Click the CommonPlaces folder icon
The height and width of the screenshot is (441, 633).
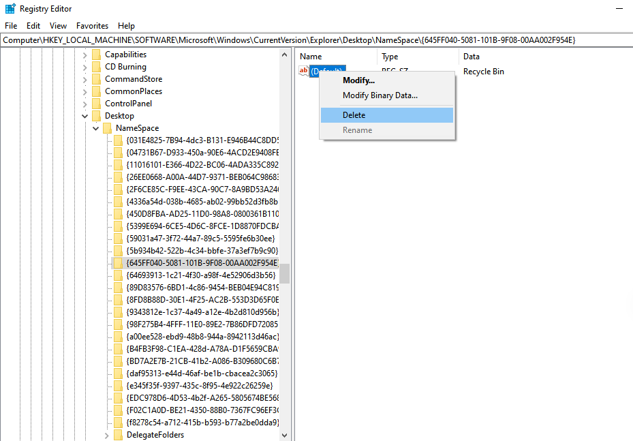pos(96,91)
